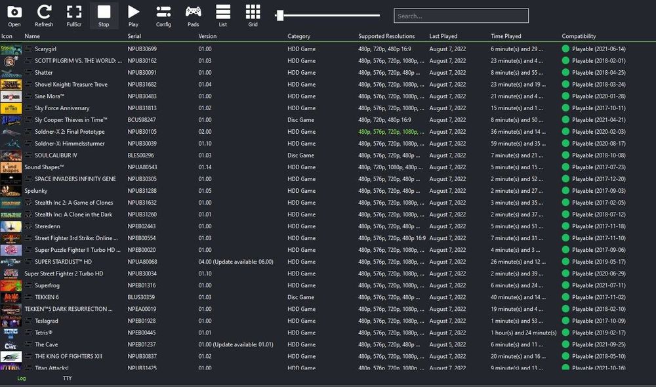
Task: Select Teslagrad game name
Action: 47,321
